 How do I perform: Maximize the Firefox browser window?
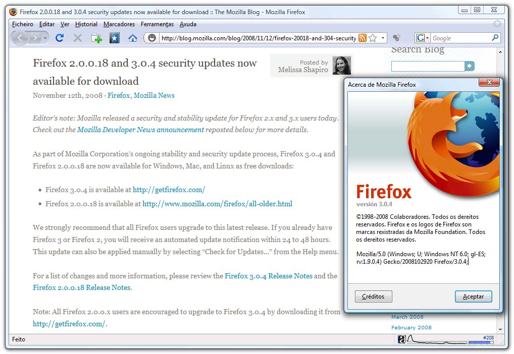[477, 10]
